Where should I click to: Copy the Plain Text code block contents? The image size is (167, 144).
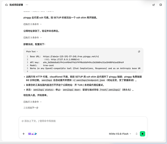(139, 52)
